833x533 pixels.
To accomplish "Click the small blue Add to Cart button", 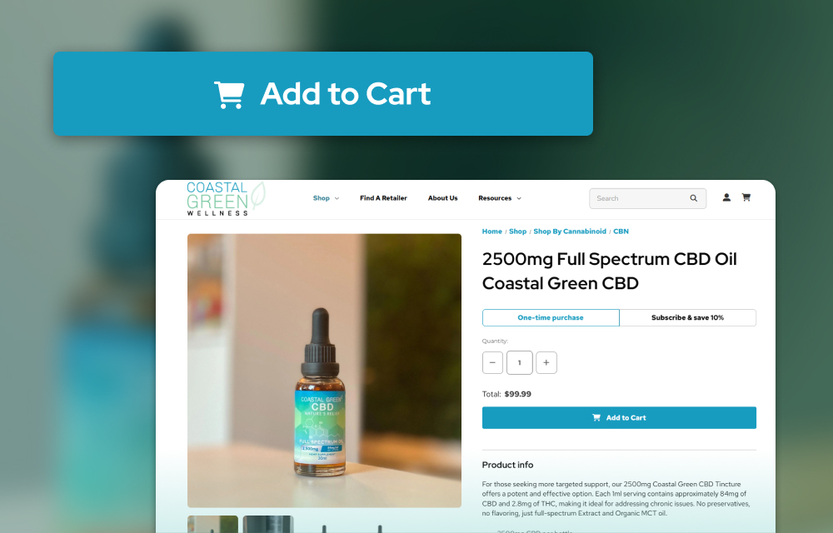I will pyautogui.click(x=619, y=418).
